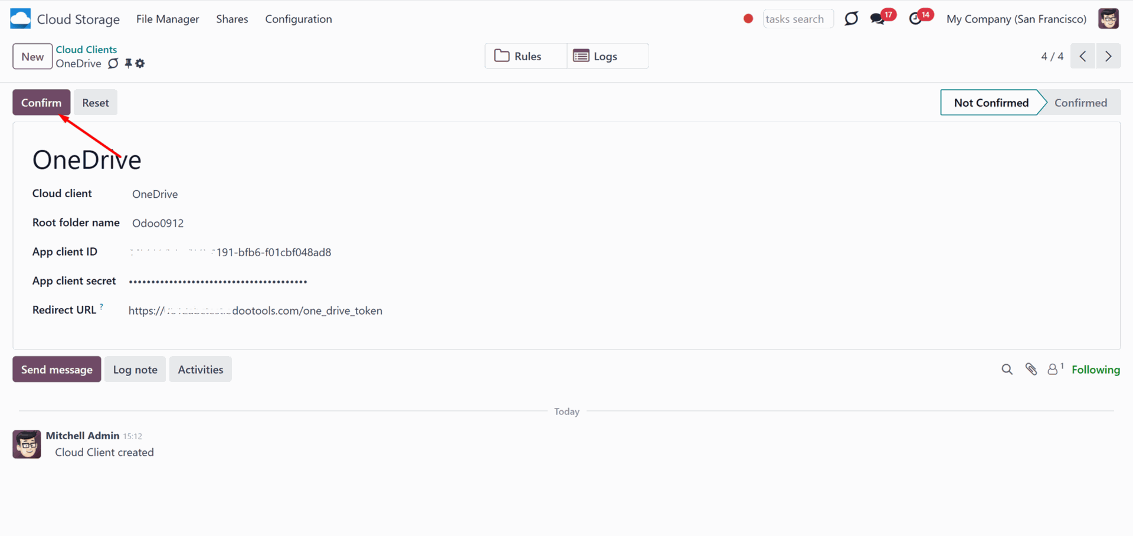The height and width of the screenshot is (536, 1133).
Task: Click the Root folder name value Odoo0912
Action: (x=158, y=223)
